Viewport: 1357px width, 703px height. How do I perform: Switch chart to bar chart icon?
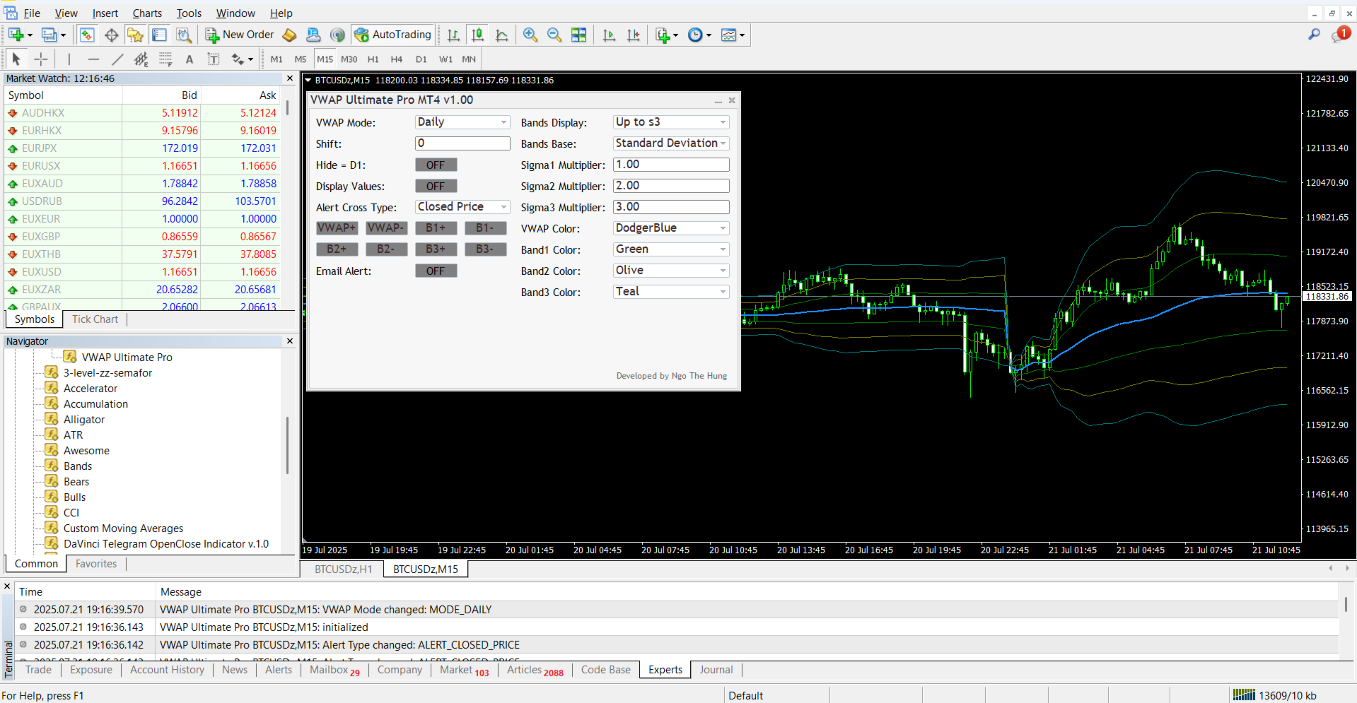click(x=453, y=35)
